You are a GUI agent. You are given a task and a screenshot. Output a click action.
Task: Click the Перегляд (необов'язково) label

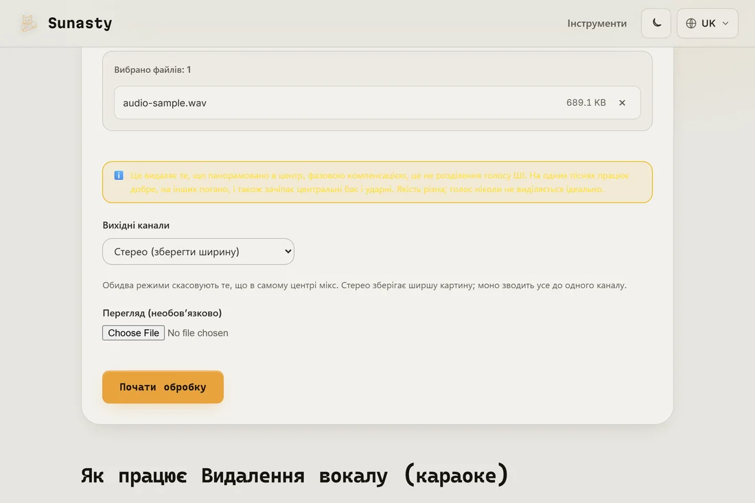(162, 313)
